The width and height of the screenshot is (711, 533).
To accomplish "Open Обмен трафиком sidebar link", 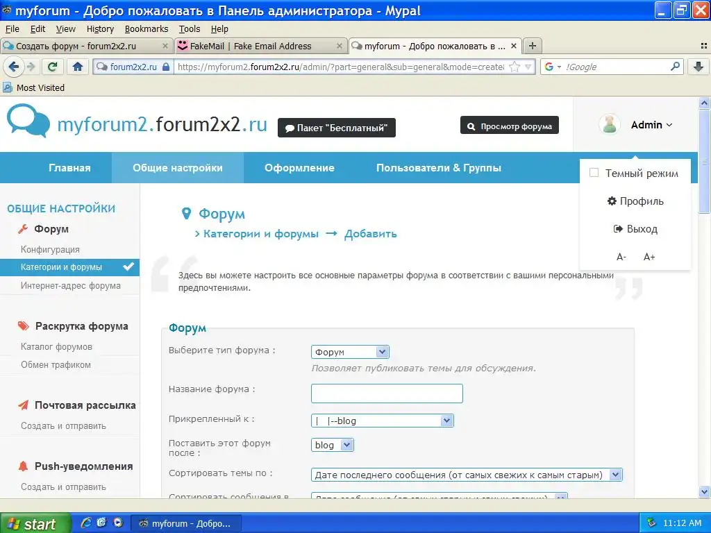I will tap(56, 365).
